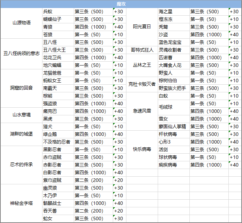Image resolution: width=242 pixels, height=223 pixels.
Task: Select the 神秘金字塔 merged cell
Action: [21, 203]
